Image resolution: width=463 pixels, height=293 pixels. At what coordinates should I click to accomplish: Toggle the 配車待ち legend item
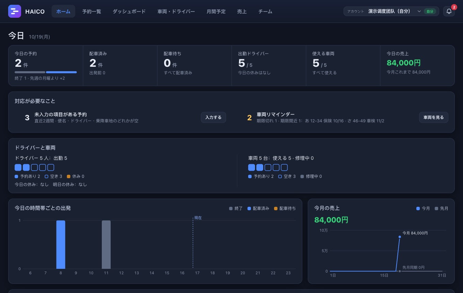coord(285,208)
